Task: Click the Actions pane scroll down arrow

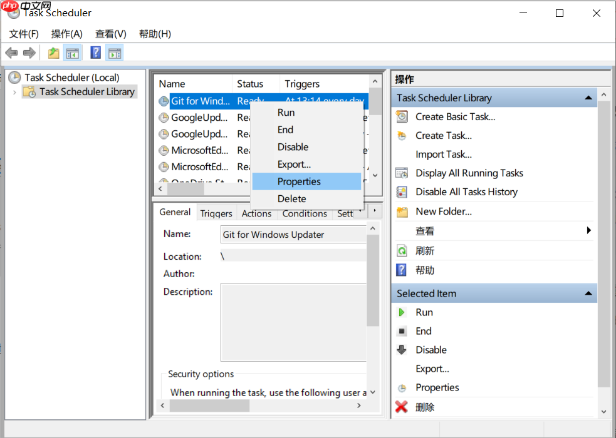Action: click(604, 411)
